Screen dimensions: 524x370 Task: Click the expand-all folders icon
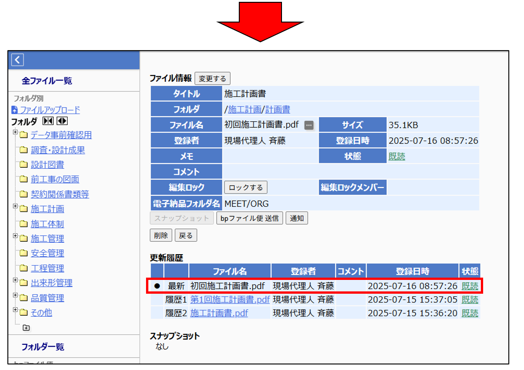click(62, 121)
